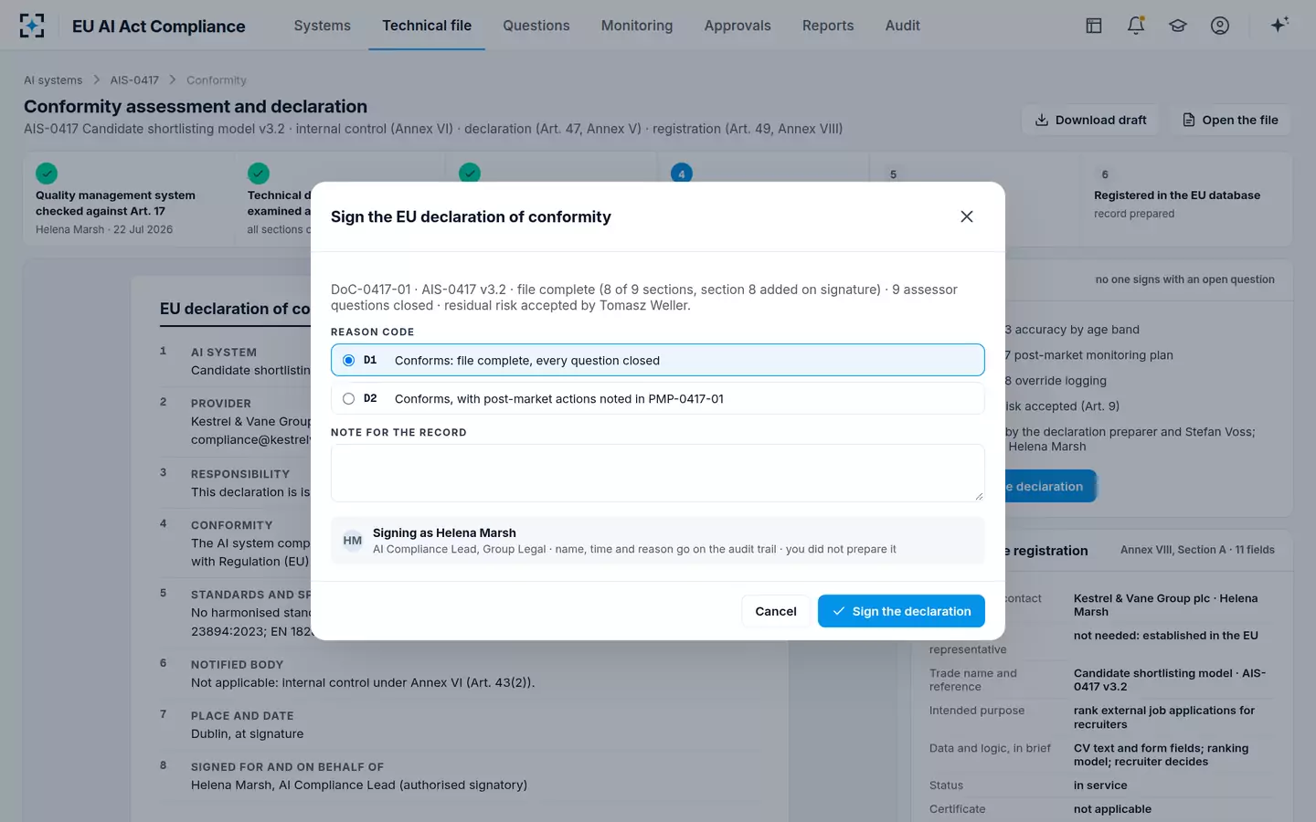Click 'no one signs with an open question' note

tap(1184, 279)
